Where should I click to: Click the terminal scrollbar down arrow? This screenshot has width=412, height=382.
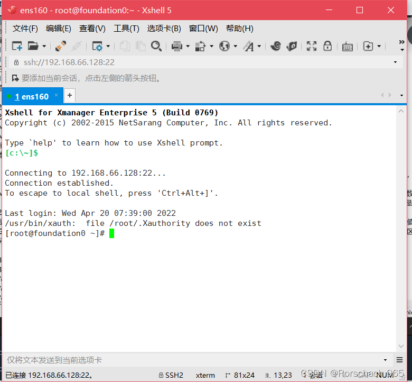401,346
